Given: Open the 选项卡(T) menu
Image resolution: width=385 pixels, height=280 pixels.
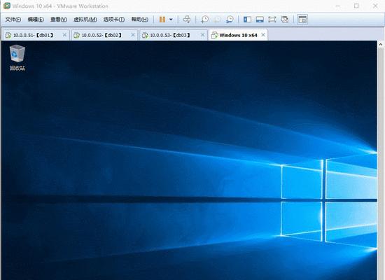Looking at the screenshot, I should (114, 20).
